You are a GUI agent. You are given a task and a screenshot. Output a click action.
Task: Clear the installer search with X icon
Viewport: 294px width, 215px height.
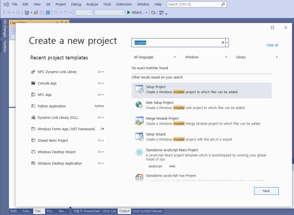[x=223, y=43]
